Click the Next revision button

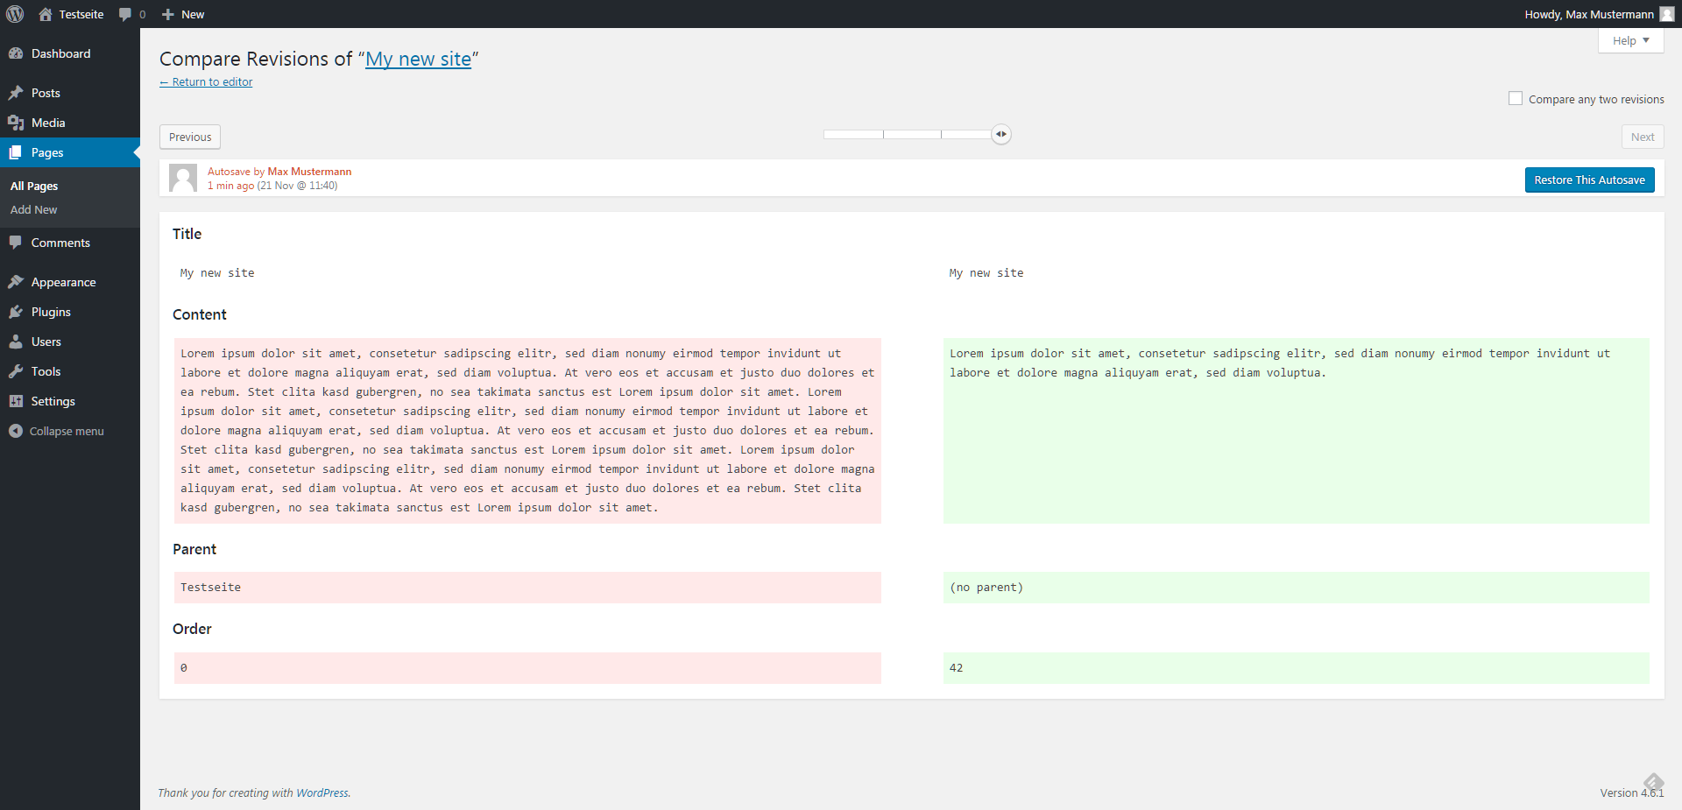coord(1643,137)
